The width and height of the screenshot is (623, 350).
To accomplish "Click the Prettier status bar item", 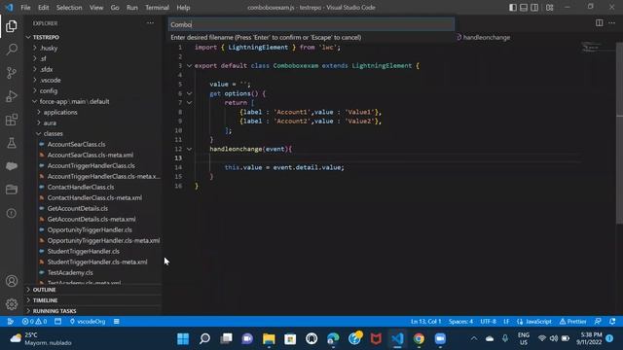I will pyautogui.click(x=573, y=322).
